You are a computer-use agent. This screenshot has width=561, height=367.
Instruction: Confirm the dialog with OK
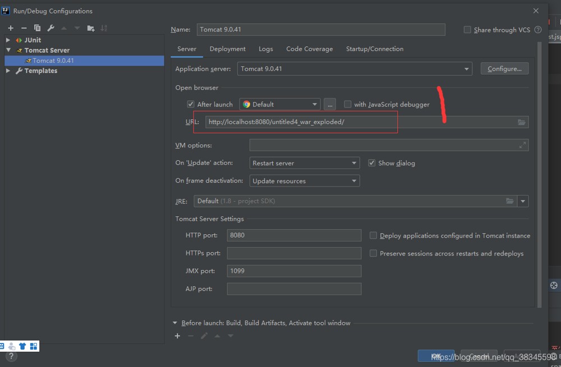[436, 356]
